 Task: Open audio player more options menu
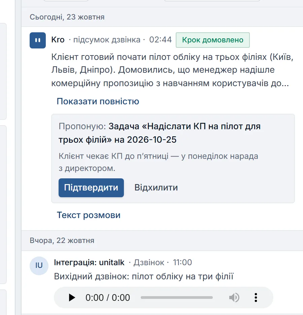pos(256,297)
